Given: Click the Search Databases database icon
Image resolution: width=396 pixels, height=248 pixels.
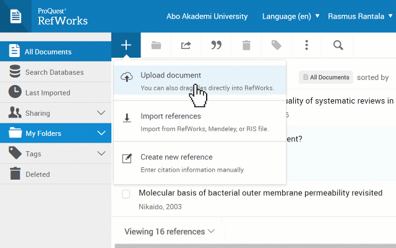Looking at the screenshot, I should coord(15,71).
